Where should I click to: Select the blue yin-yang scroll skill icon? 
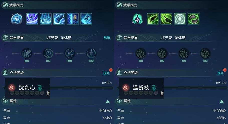coord(17,19)
